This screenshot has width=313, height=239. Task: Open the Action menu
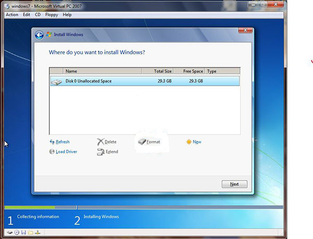pyautogui.click(x=12, y=15)
